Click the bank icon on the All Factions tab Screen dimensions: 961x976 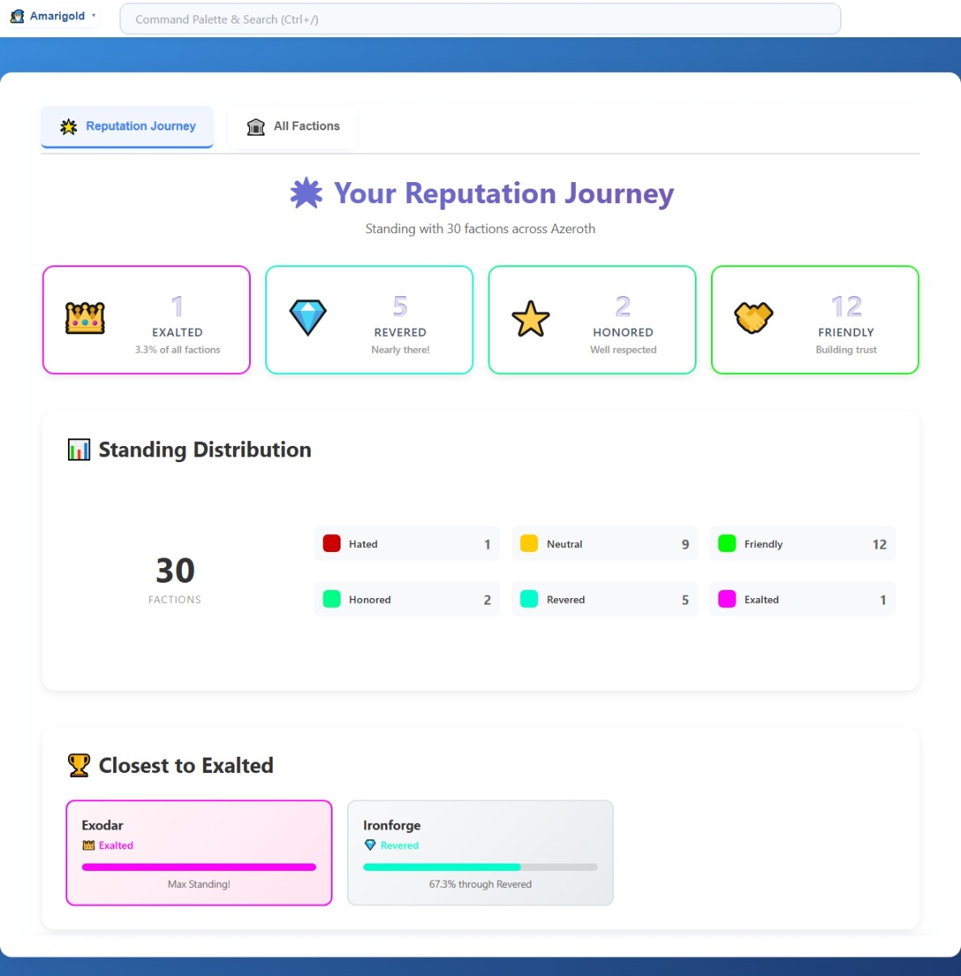[256, 126]
